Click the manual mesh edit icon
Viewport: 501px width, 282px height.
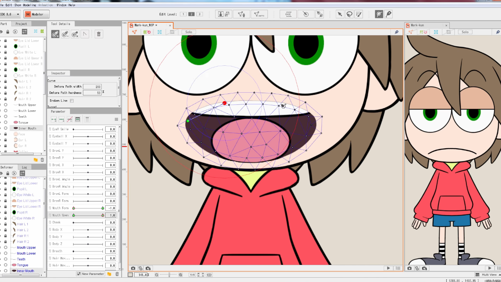[x=242, y=14]
